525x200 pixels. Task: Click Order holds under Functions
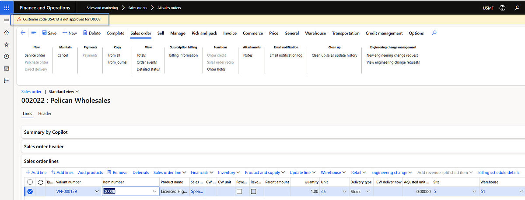(216, 69)
